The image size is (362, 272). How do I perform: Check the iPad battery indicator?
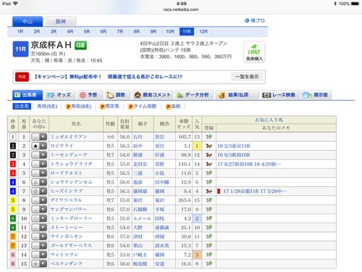coord(355,4)
